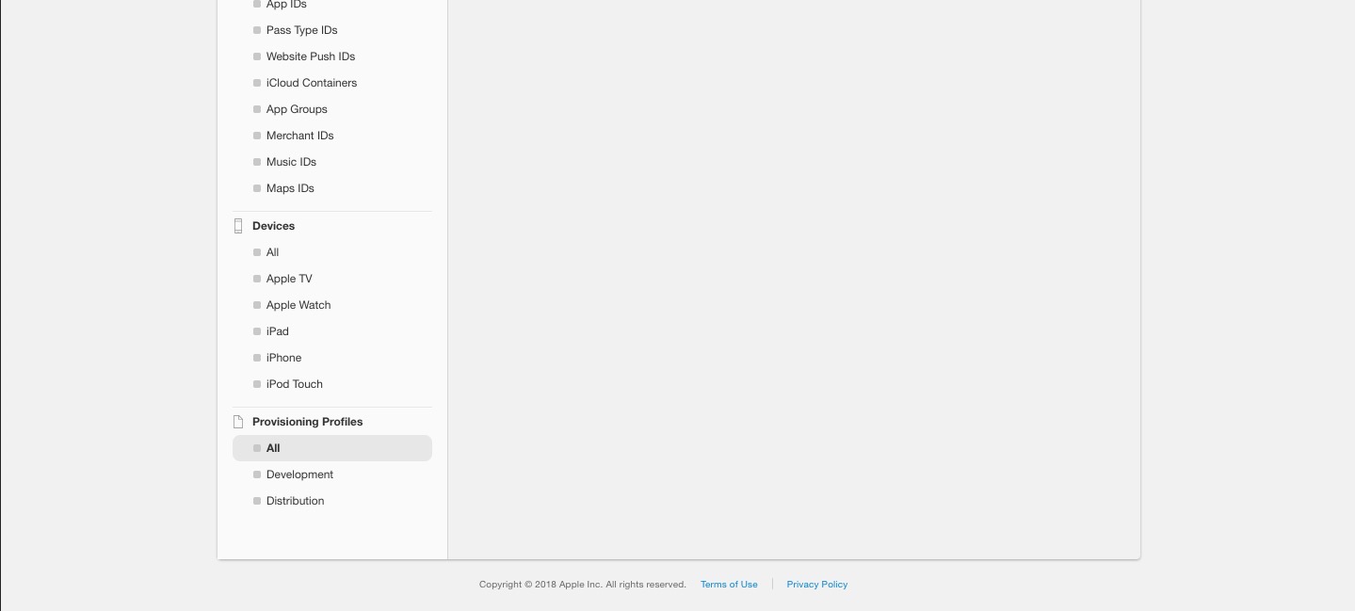Filter devices by Apple Watch
Viewport: 1355px width, 611px height.
click(x=298, y=305)
